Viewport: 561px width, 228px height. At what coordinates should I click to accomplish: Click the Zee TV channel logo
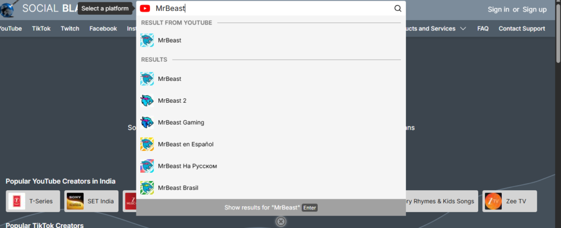493,201
